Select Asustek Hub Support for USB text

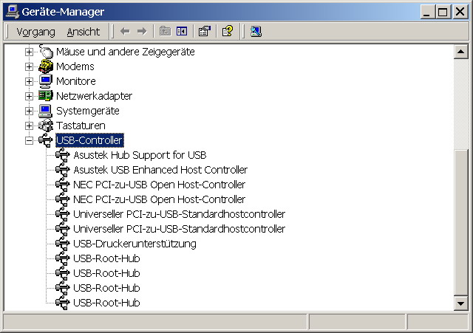(140, 155)
